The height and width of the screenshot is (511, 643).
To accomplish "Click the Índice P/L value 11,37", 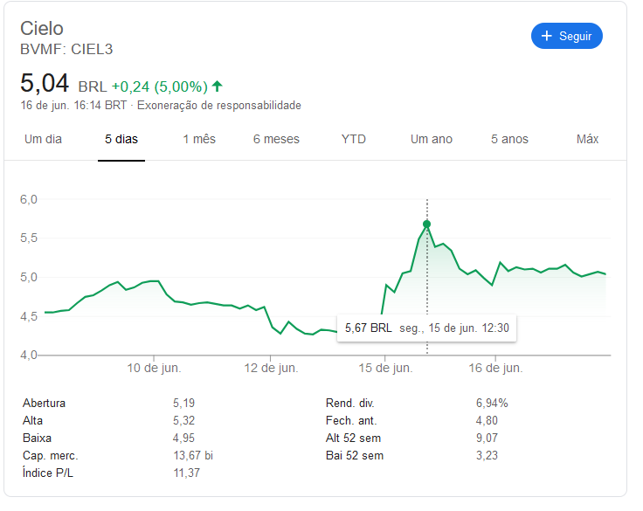I will coord(187,473).
